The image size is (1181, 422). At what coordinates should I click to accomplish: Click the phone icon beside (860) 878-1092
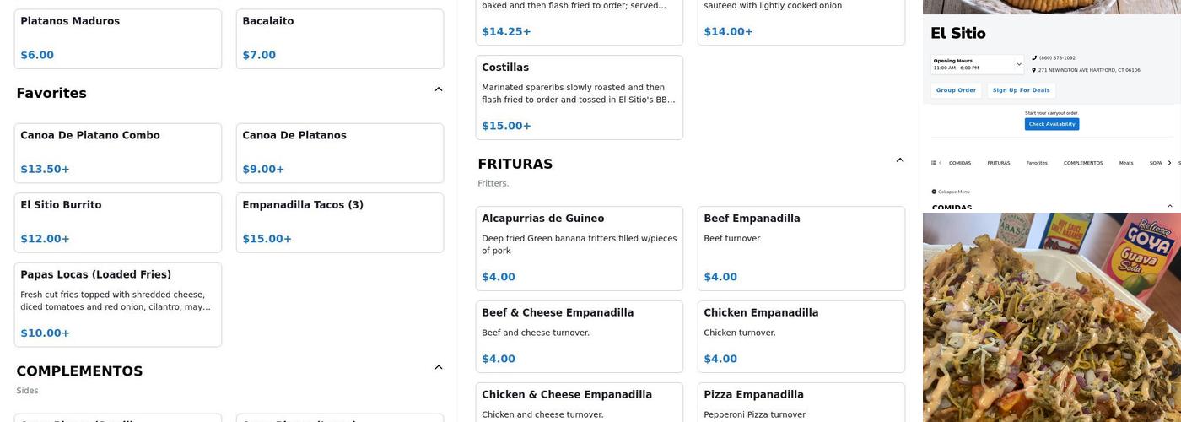1034,58
